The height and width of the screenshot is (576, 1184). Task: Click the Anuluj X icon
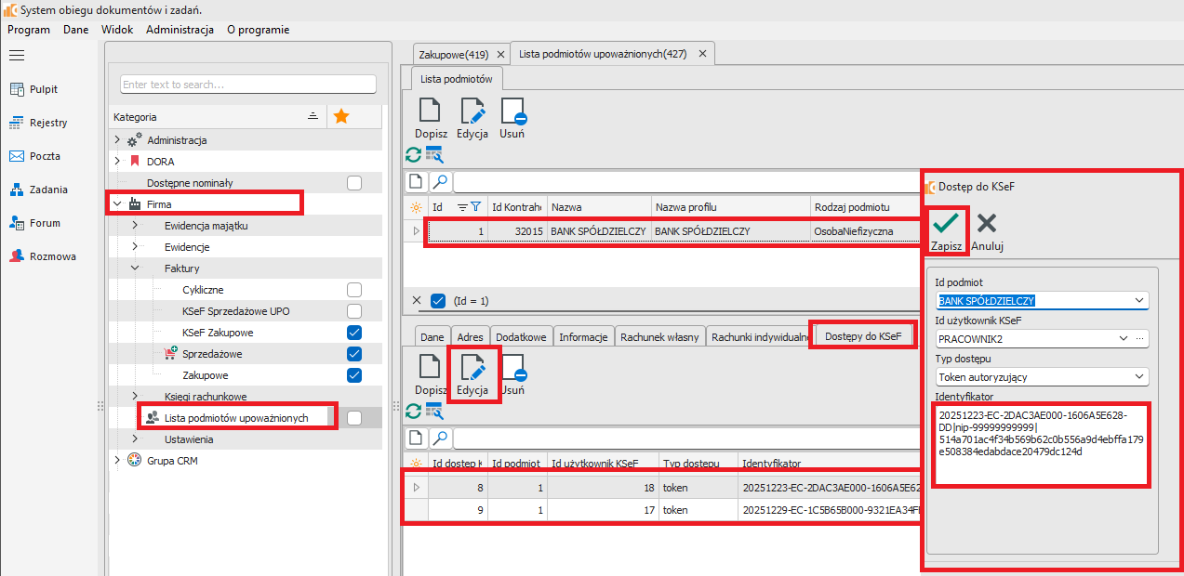[987, 223]
